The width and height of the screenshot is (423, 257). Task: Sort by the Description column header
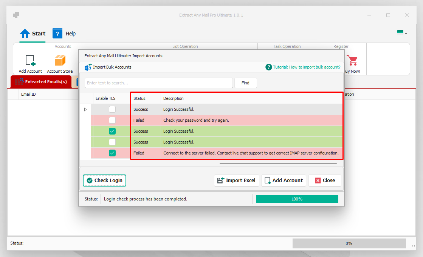252,98
